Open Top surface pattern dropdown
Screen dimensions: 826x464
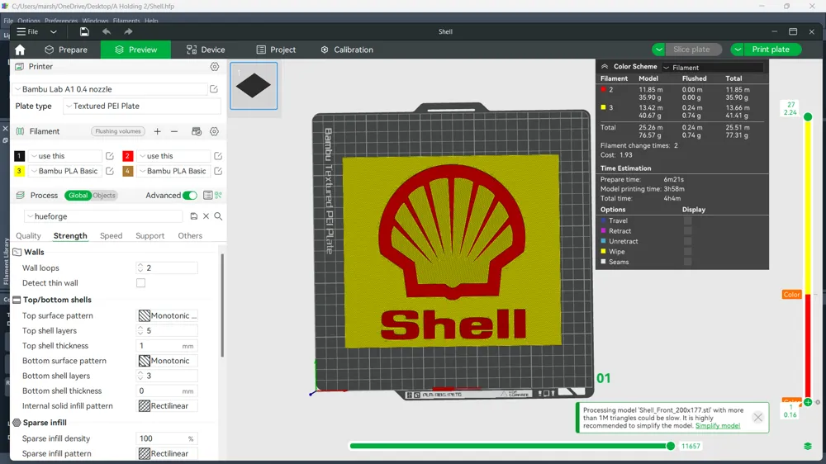(168, 315)
